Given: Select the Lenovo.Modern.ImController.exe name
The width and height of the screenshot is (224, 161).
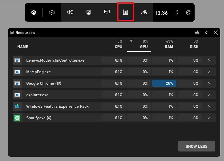Looking at the screenshot, I should point(55,60).
